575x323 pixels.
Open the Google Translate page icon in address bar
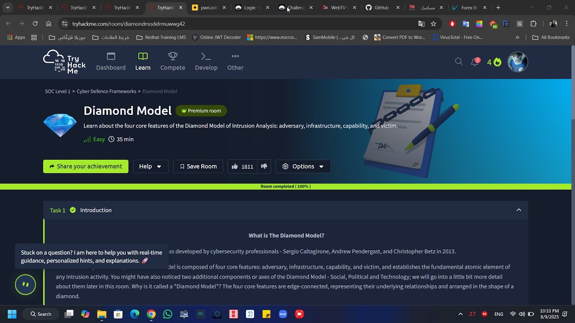pyautogui.click(x=421, y=24)
